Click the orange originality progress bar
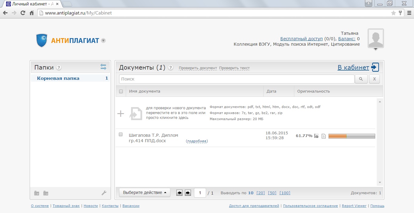The width and height of the screenshot is (414, 213). tap(352, 136)
